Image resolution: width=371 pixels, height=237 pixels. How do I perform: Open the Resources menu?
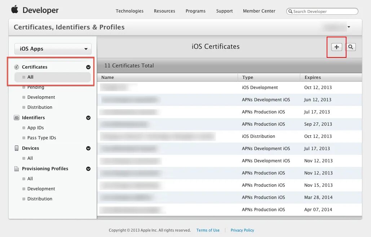[164, 11]
